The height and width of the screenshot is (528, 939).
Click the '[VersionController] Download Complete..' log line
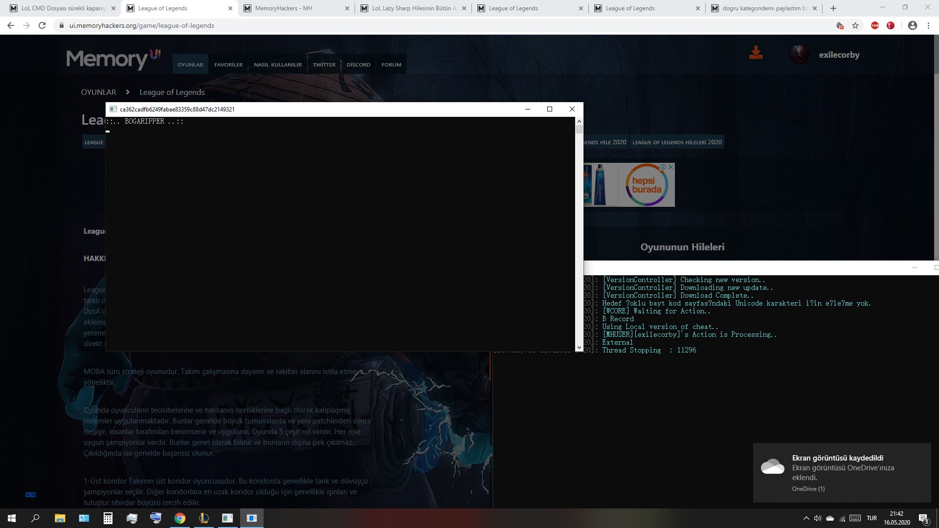(678, 296)
